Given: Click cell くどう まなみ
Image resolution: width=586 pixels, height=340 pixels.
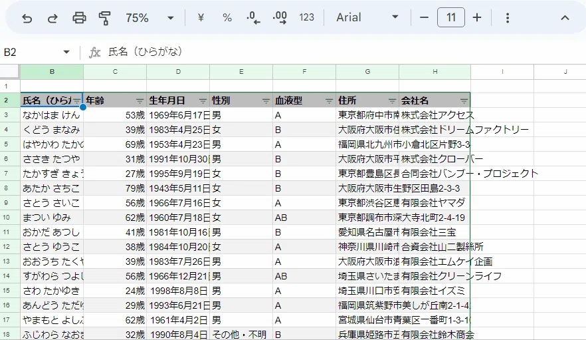Looking at the screenshot, I should [x=52, y=130].
